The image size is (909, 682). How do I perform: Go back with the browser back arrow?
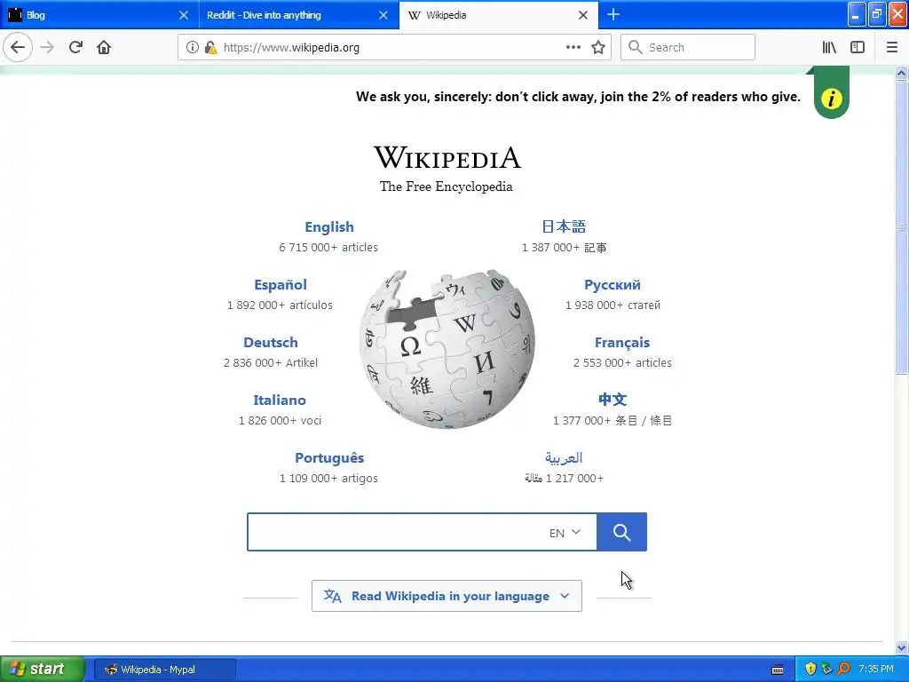(18, 48)
